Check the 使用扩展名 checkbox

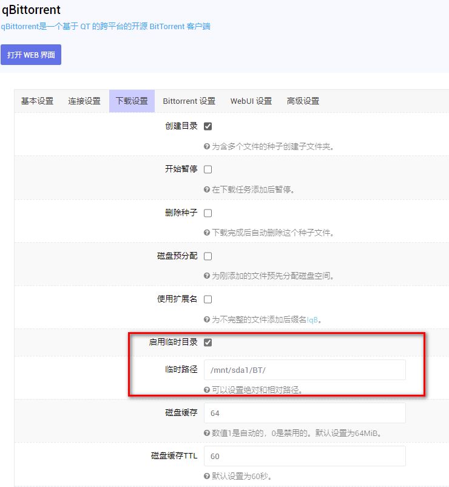[x=208, y=299]
